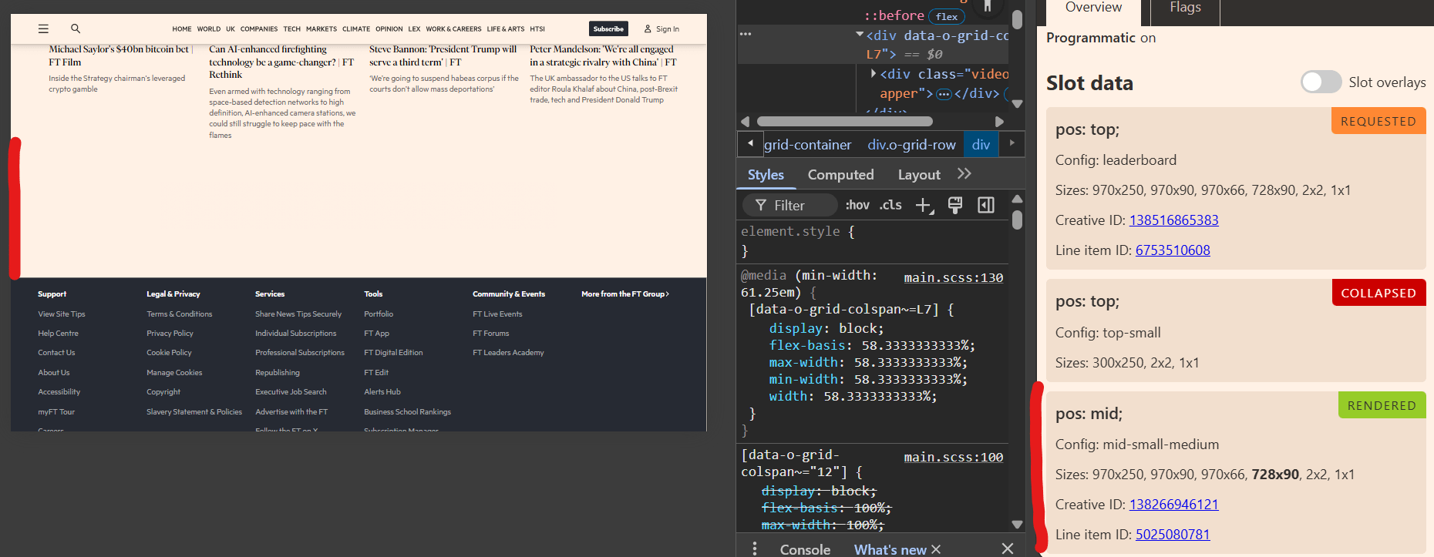Click the element.style rule block
This screenshot has width=1434, height=557.
pos(874,241)
